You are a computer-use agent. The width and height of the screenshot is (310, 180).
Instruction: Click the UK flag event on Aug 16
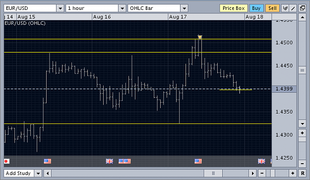pyautogui.click(x=109, y=161)
